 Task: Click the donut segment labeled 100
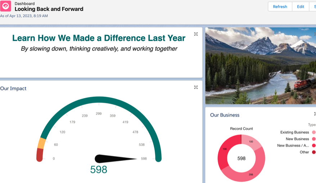point(251,142)
